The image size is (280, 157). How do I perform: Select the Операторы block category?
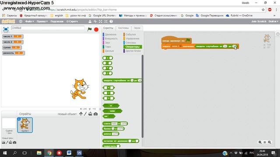[133, 47]
